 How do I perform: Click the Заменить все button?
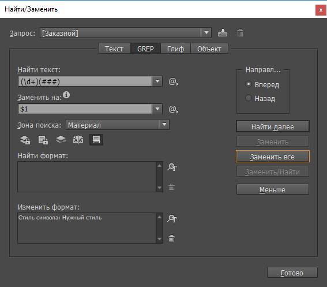point(273,156)
